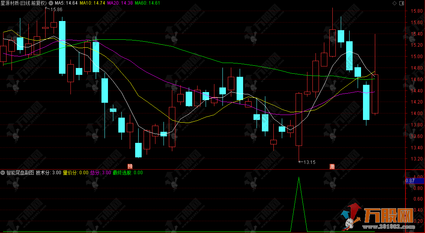Expand the main chart indicator dropdown arrow
Image resolution: width=425 pixels, height=233 pixels.
(x=51, y=3)
